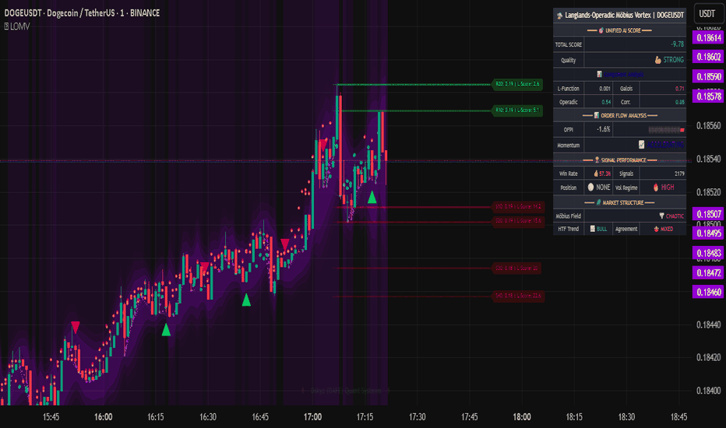Viewport: 726px width, 428px height.
Task: Click the purple 0.18578 price label
Action: pos(708,96)
